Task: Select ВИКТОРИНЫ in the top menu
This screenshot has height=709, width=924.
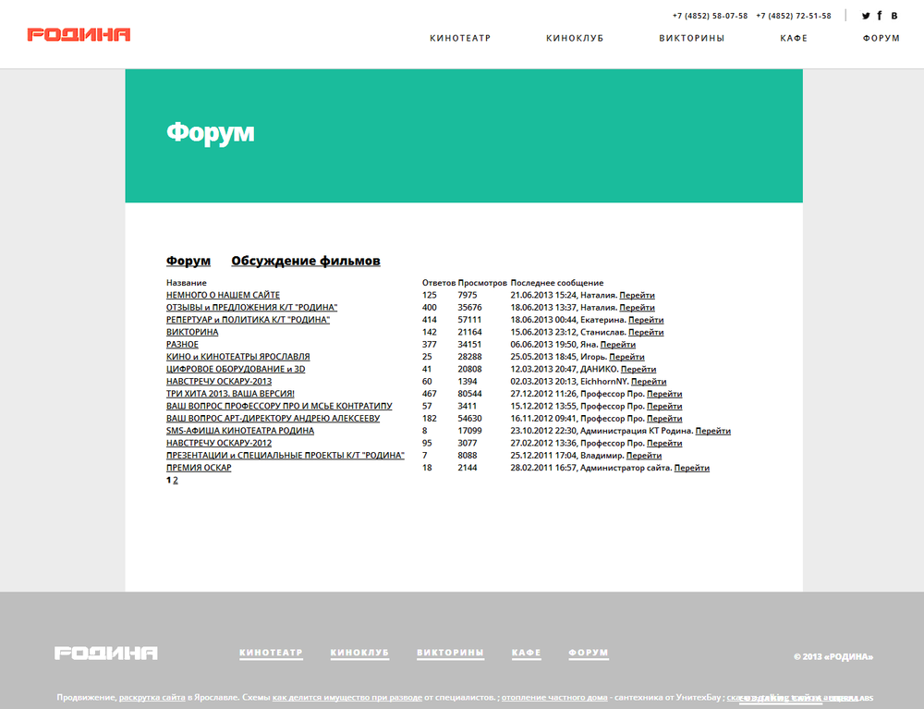Action: (691, 39)
